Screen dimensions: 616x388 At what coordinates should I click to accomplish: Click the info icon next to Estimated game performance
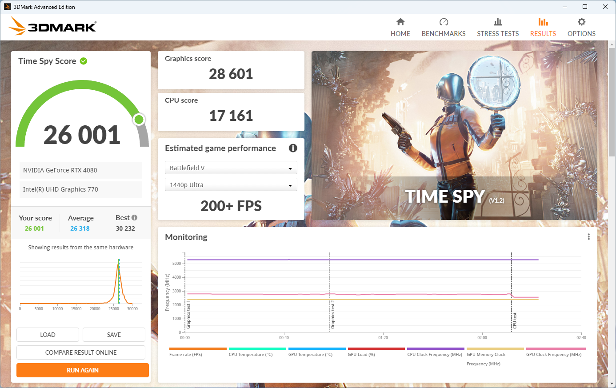pos(293,148)
